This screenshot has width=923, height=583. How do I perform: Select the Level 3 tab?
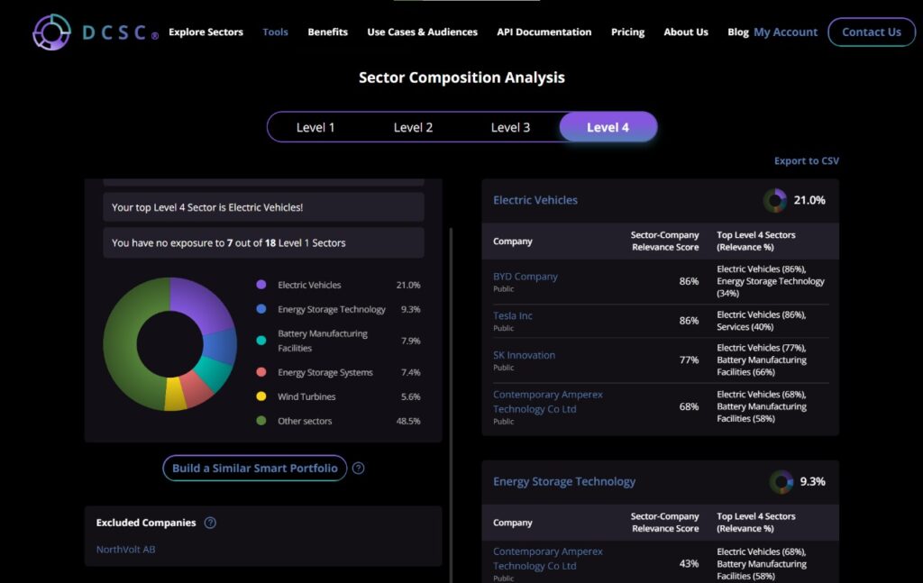pos(510,127)
